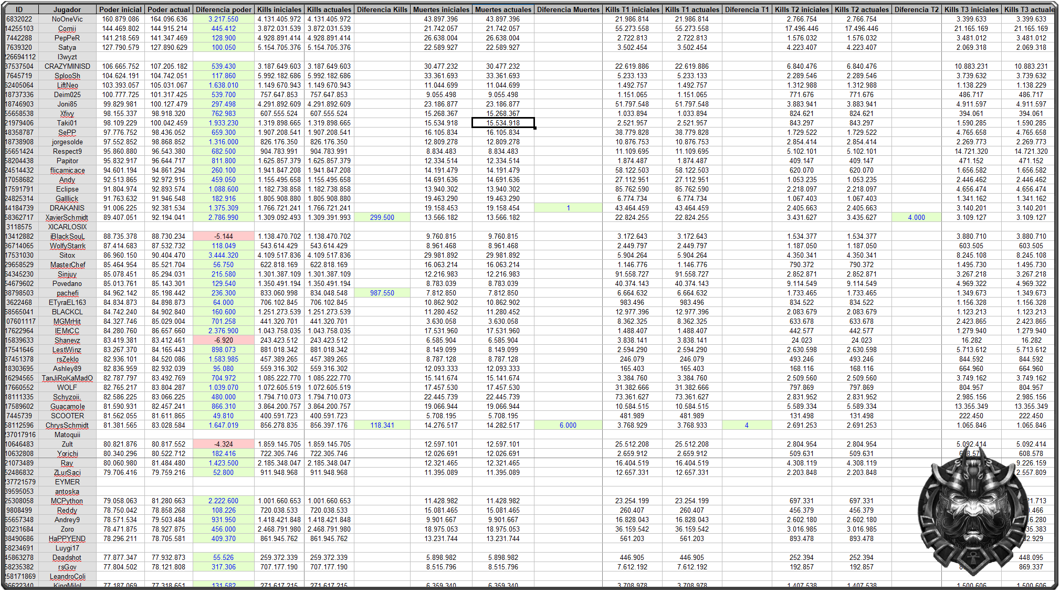The width and height of the screenshot is (1060, 593).
Task: Click the 'Kills T2 actuales' header cell
Action: (x=862, y=9)
